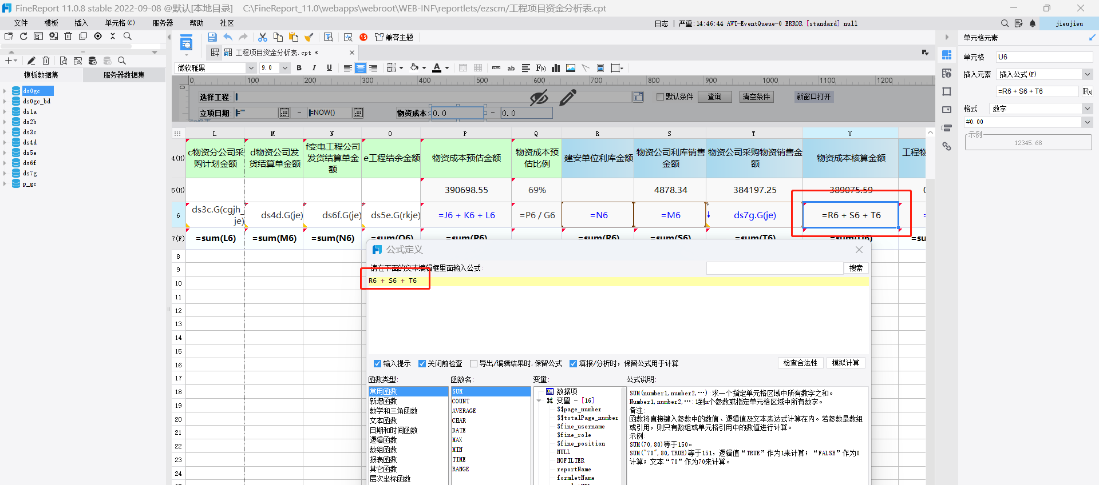Toggle the 关闭前检查 checkbox

pos(422,363)
